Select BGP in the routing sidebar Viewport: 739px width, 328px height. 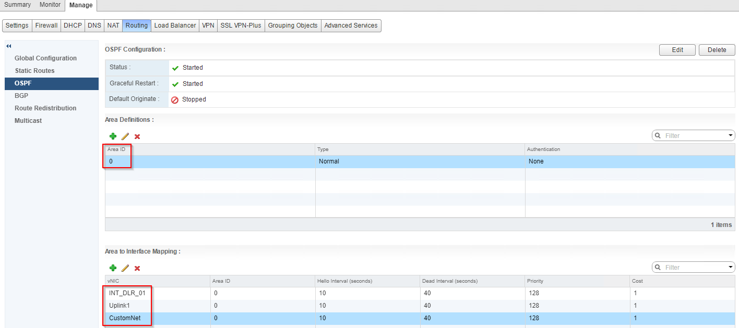[21, 96]
